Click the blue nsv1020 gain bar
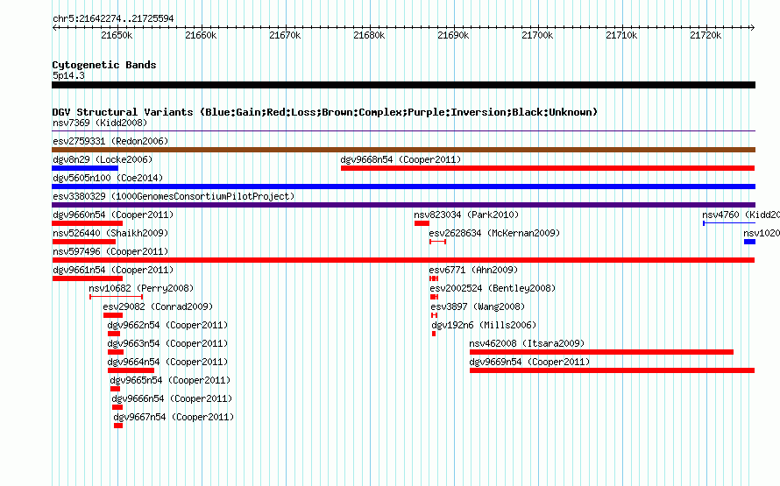Viewport: 780px width, 486px height. [x=749, y=242]
